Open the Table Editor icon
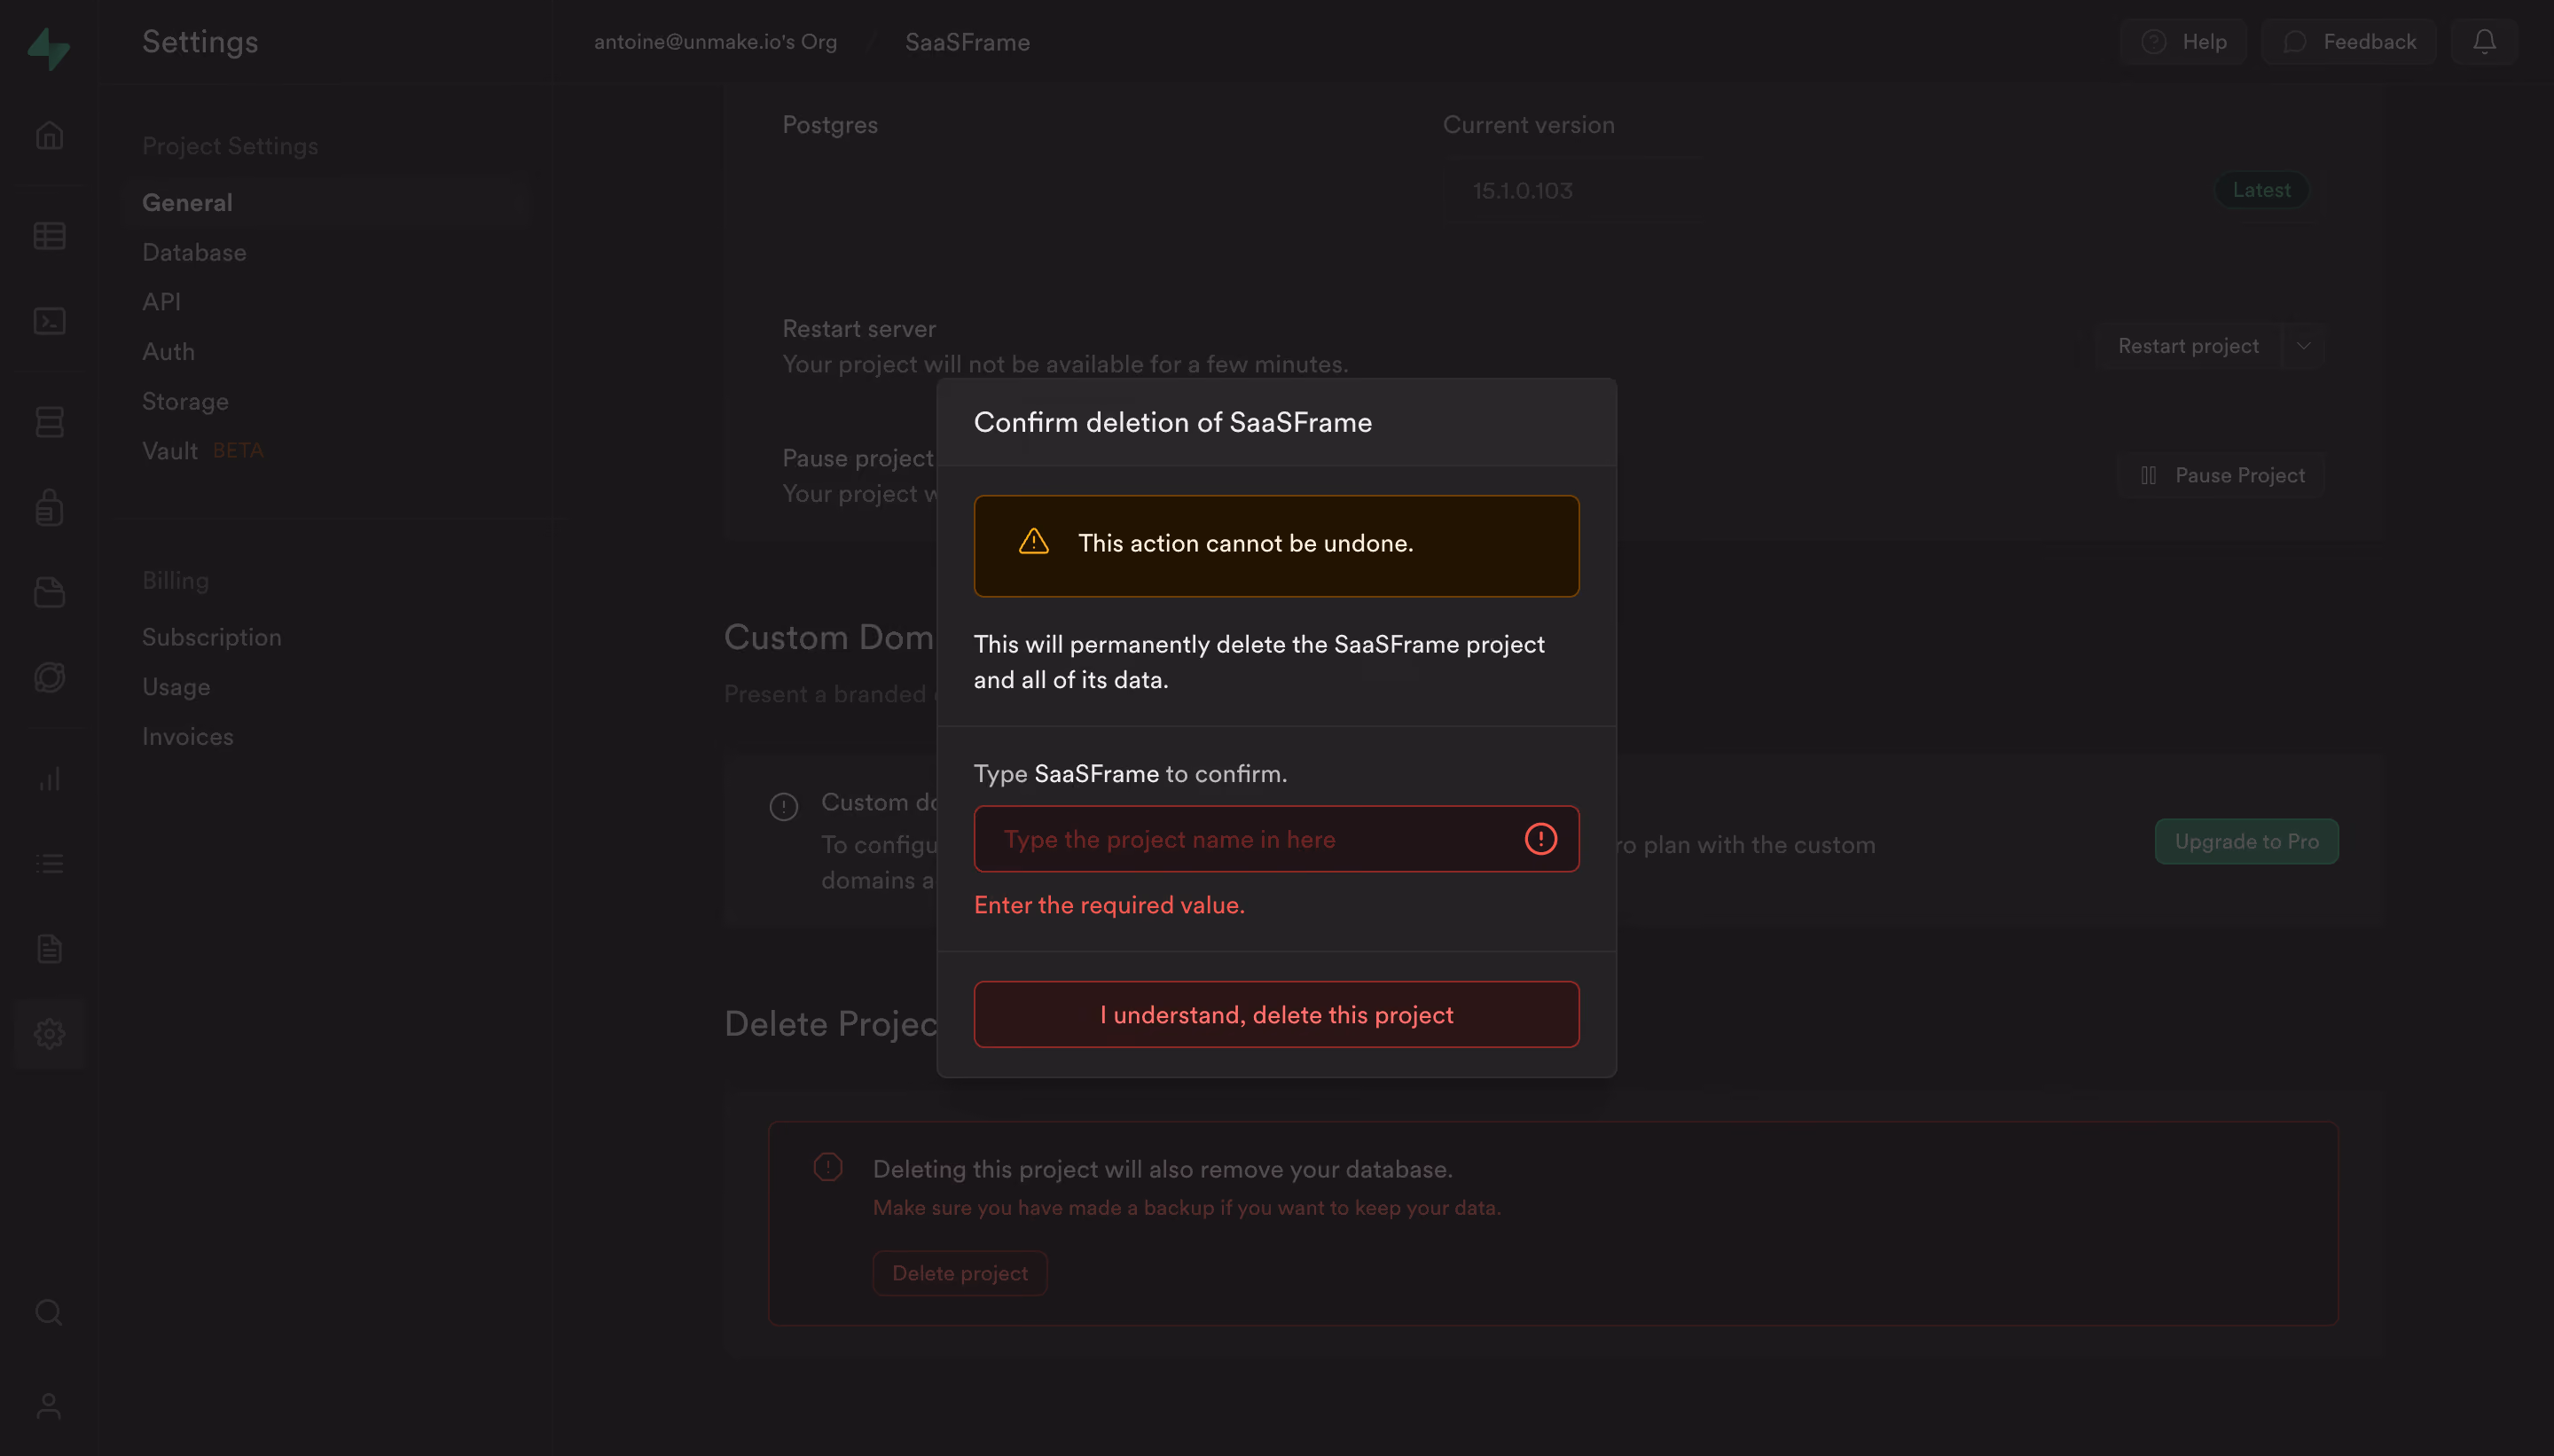Viewport: 2554px width, 1456px height. pos(49,236)
